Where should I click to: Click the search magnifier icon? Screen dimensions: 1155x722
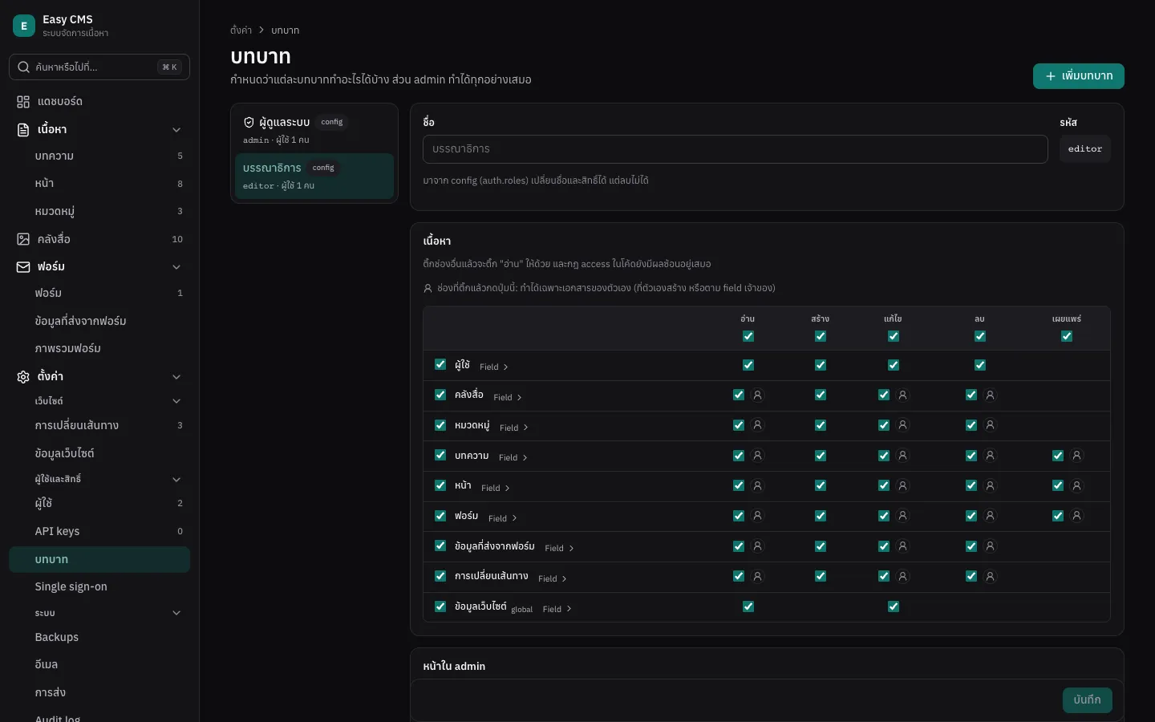(x=24, y=67)
